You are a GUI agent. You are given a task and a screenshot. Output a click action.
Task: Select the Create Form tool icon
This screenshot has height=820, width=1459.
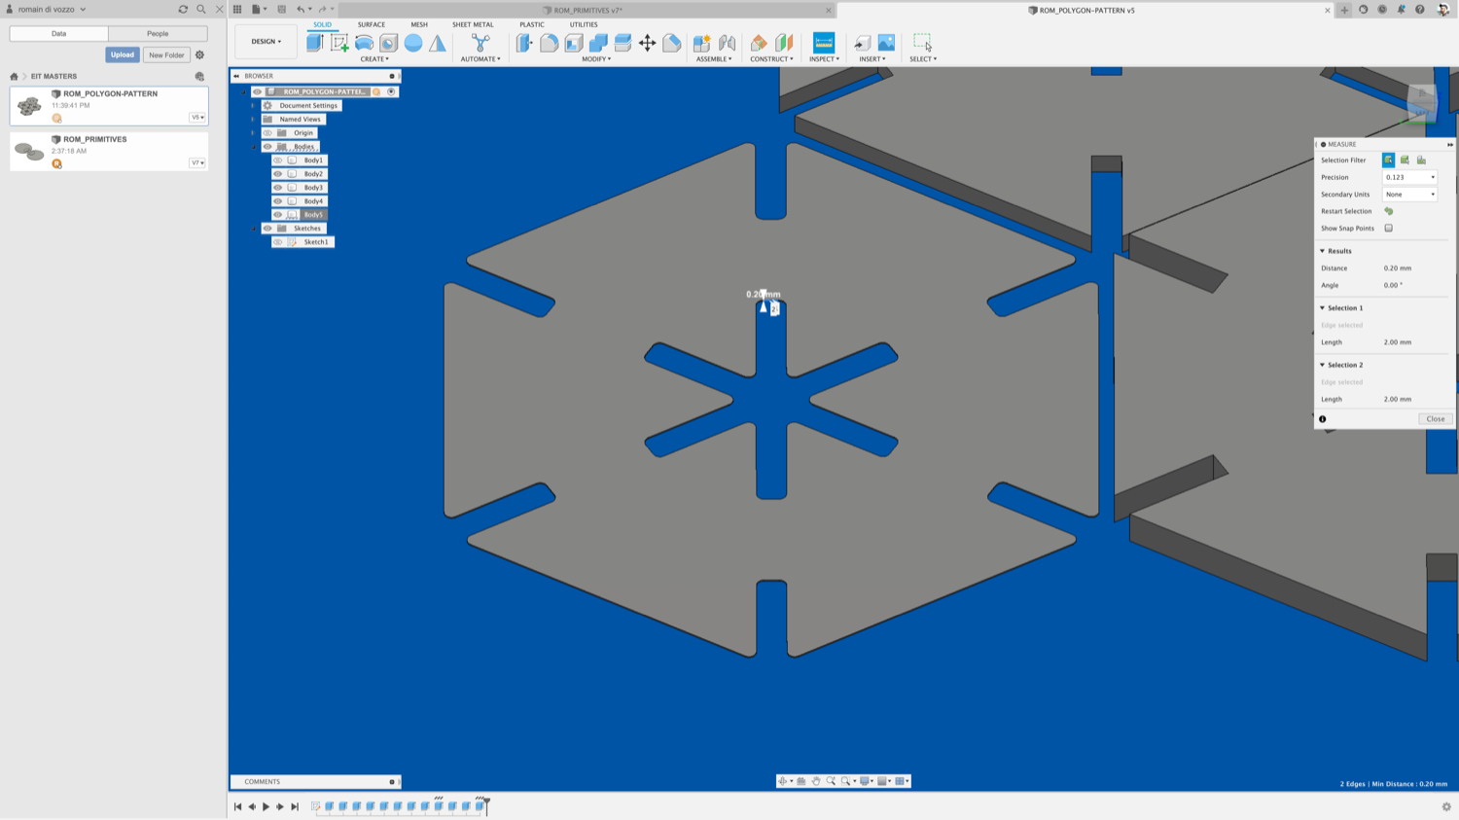click(364, 42)
